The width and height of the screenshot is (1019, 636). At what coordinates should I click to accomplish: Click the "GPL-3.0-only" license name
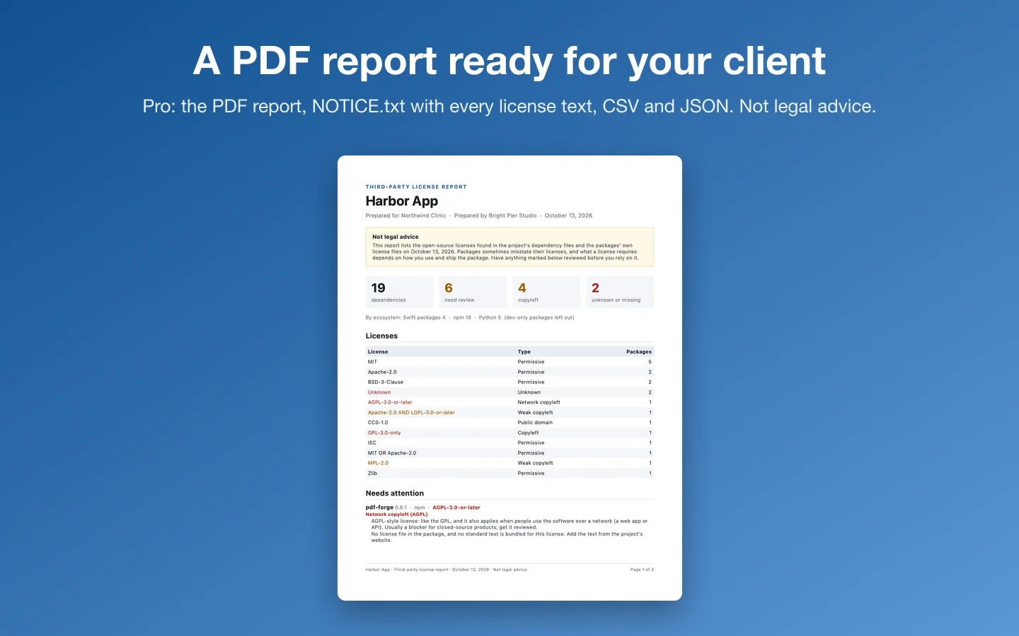coord(384,432)
